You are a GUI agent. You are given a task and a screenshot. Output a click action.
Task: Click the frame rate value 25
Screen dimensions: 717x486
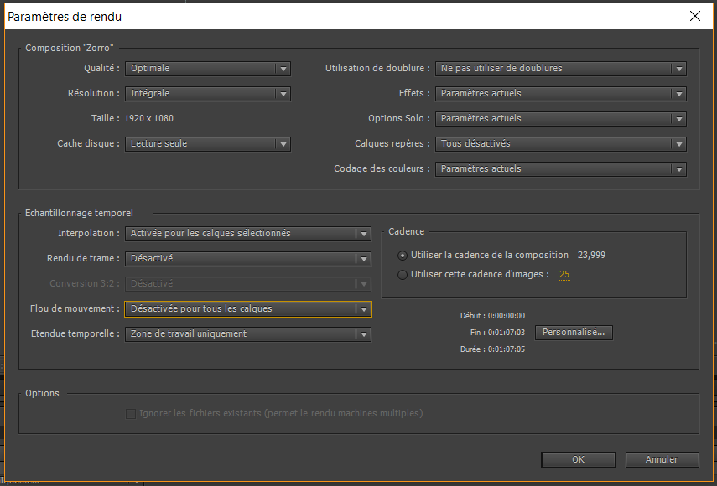click(x=564, y=275)
